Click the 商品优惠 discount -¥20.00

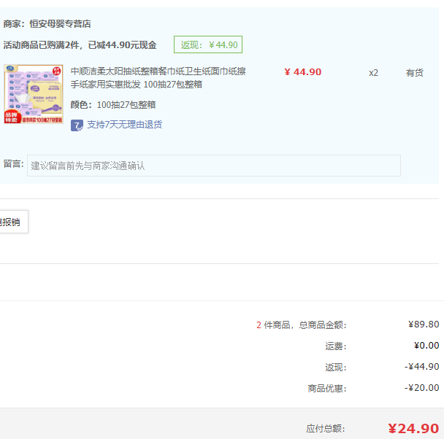tap(422, 388)
